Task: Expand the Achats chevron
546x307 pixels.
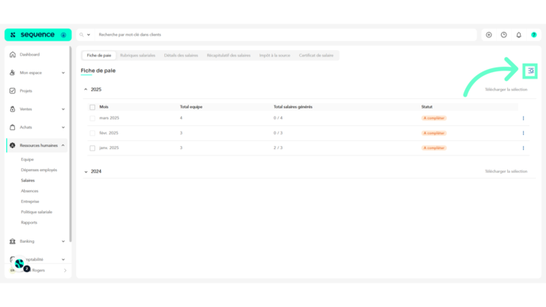Action: (63, 127)
